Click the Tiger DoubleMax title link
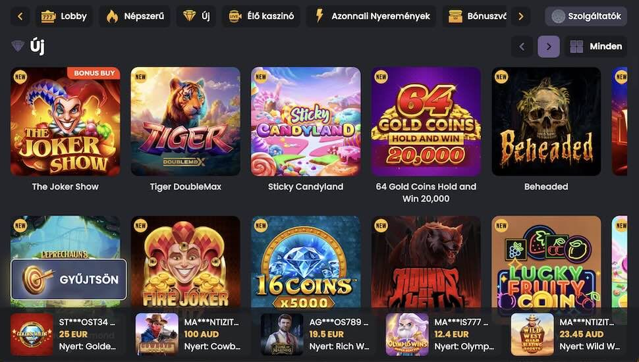This screenshot has height=362, width=639. (186, 187)
